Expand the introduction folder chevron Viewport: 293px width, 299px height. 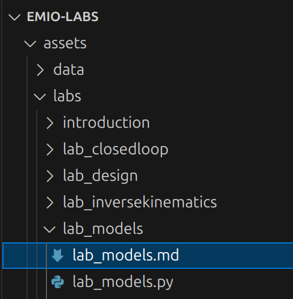click(x=50, y=123)
